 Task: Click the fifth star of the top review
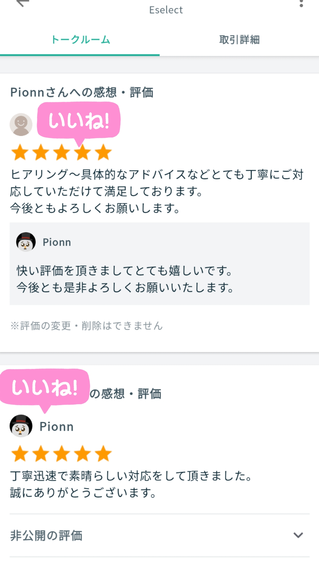click(x=103, y=152)
